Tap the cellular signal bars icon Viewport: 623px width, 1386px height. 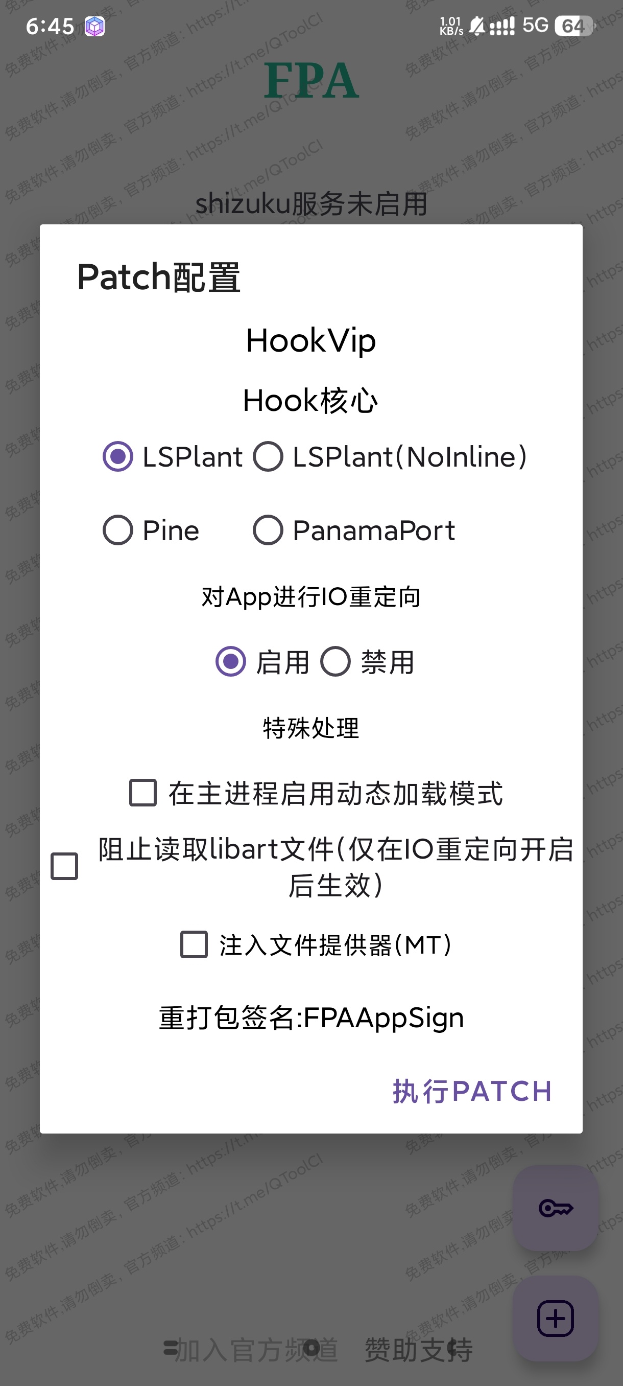[502, 26]
